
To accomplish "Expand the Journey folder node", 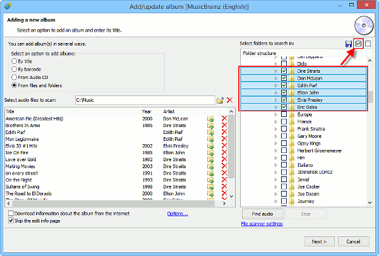I will pyautogui.click(x=276, y=201).
